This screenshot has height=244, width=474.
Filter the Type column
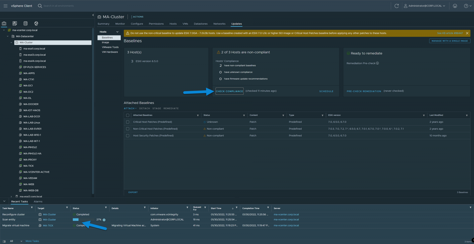coord(322,115)
